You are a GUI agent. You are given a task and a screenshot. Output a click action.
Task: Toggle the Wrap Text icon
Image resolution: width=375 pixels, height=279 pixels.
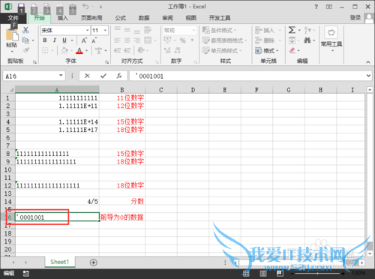[x=148, y=30]
